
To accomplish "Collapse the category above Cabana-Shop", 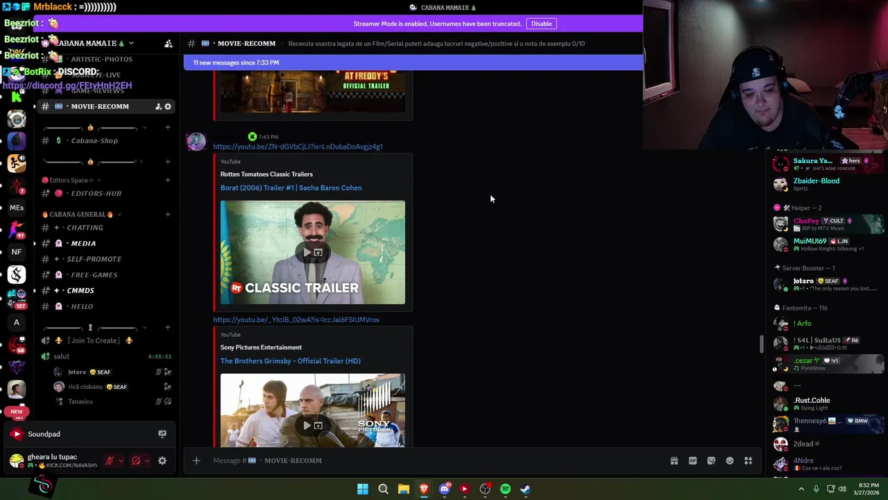I will click(94, 128).
